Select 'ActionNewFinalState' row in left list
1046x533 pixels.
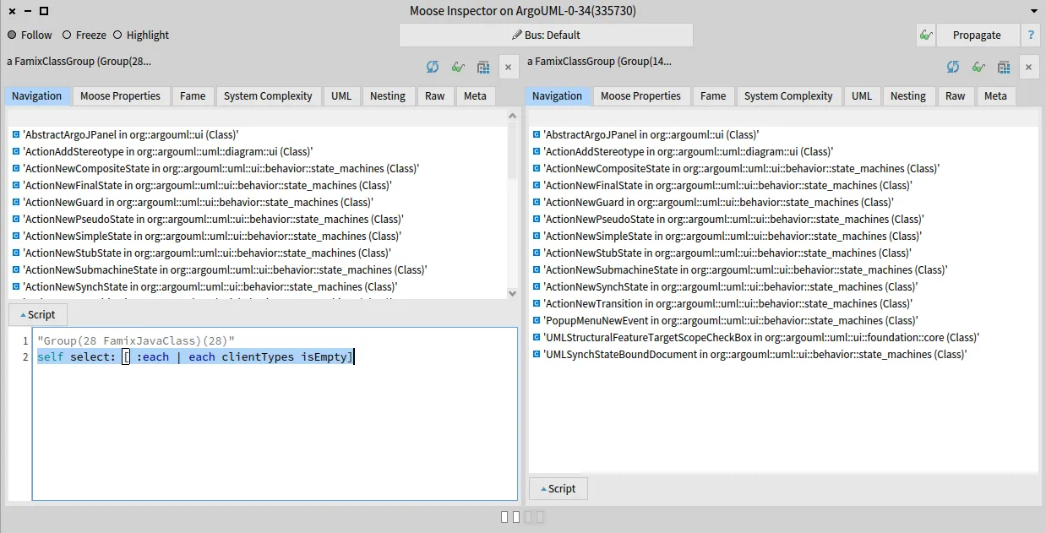point(259,185)
